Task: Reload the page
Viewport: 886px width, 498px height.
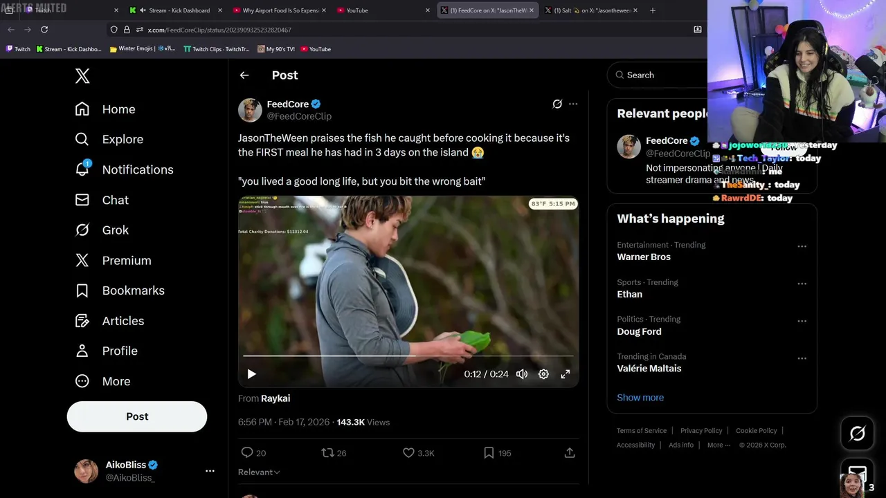Action: coord(44,30)
